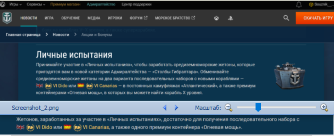Screen dimensions: 334x136
Task: Show next image with right arrow
Action: pos(176,108)
